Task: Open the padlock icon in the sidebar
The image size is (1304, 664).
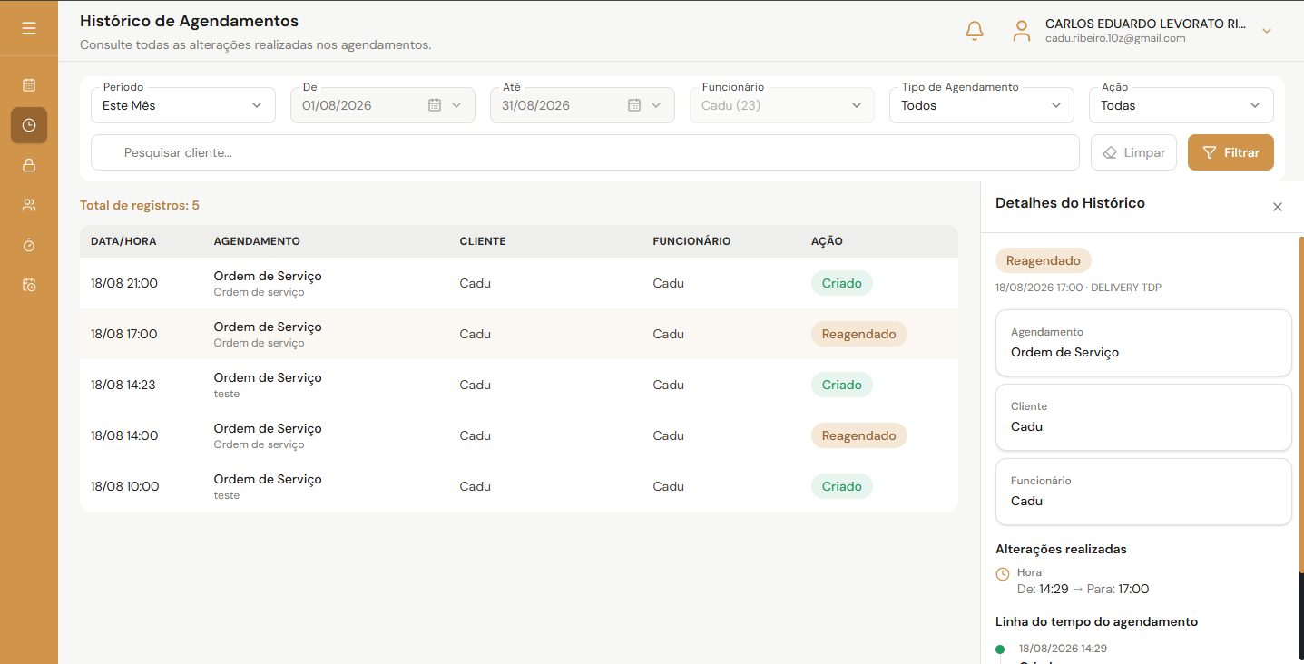Action: pos(29,165)
